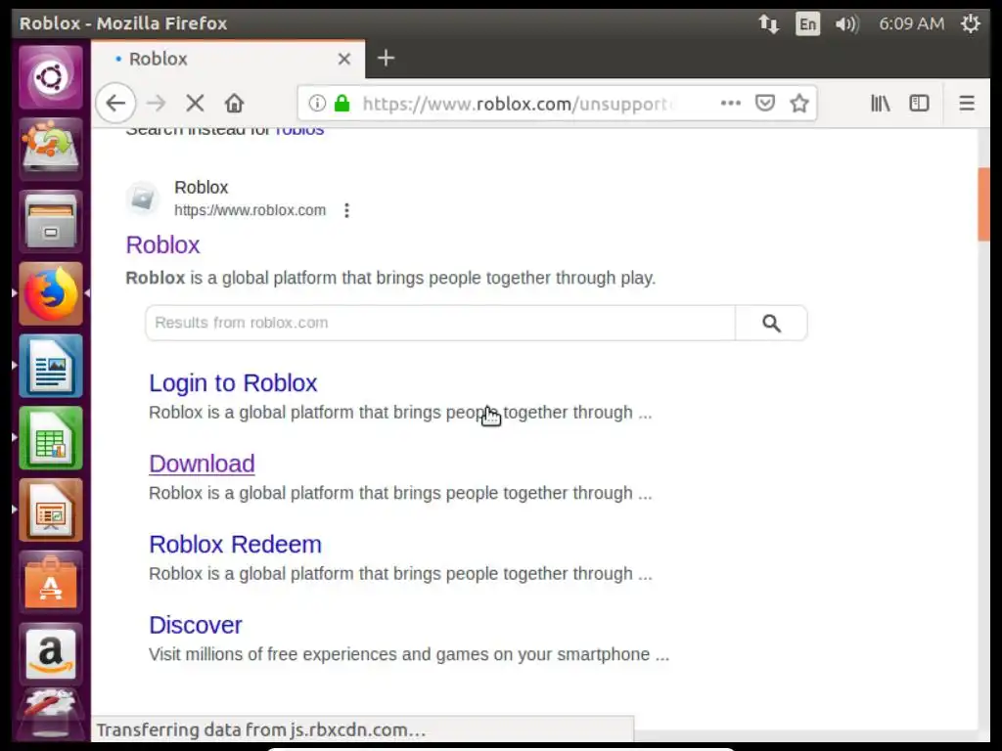Open the Firefox hamburger menu
This screenshot has height=751, width=1002.
tap(967, 103)
